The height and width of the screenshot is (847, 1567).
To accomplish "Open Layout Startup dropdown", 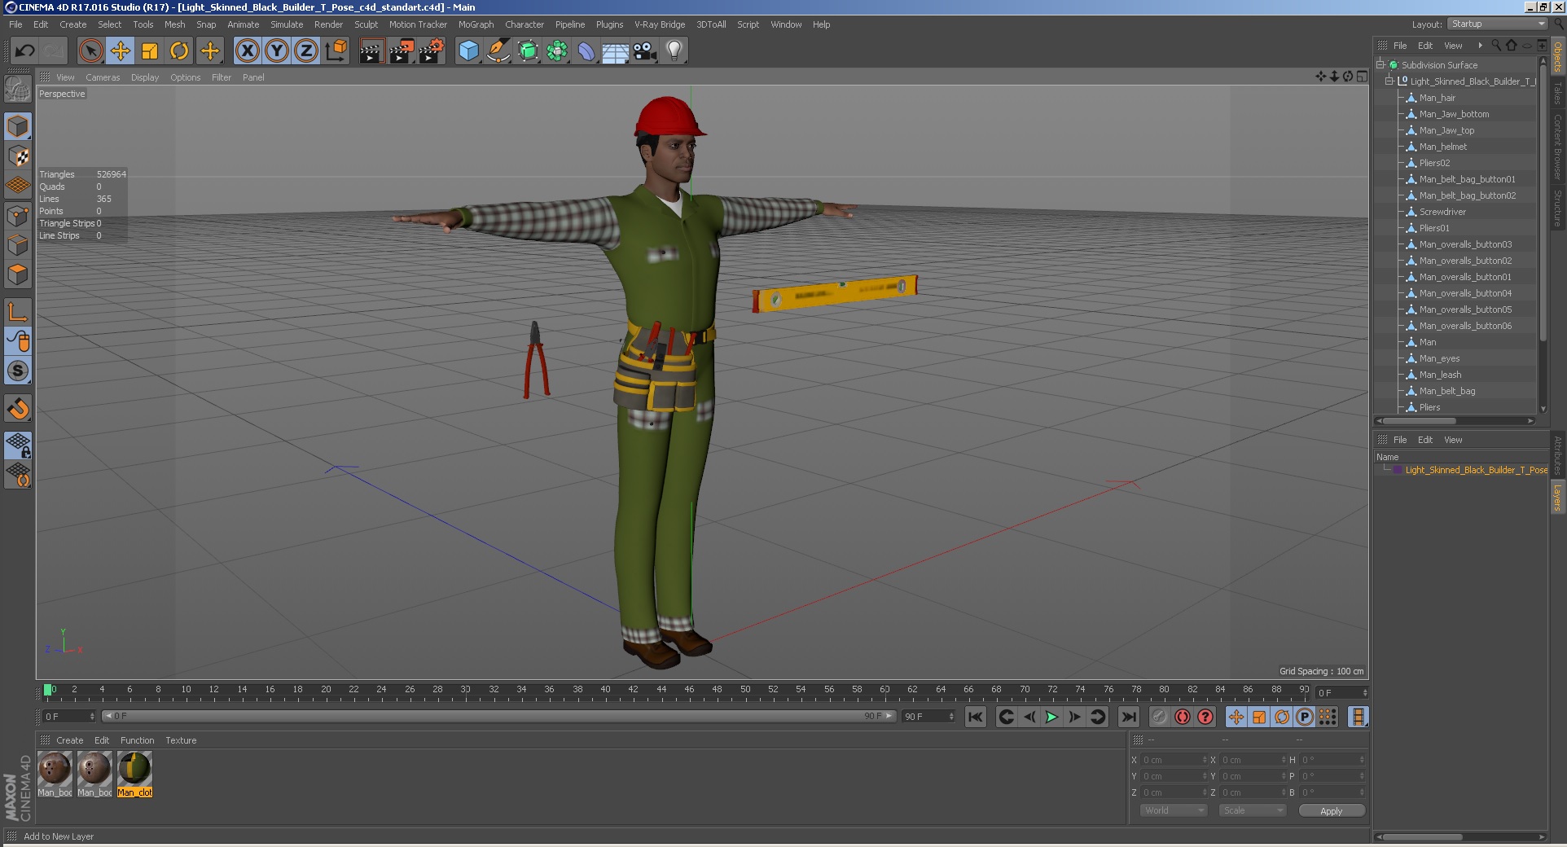I will tap(1498, 24).
